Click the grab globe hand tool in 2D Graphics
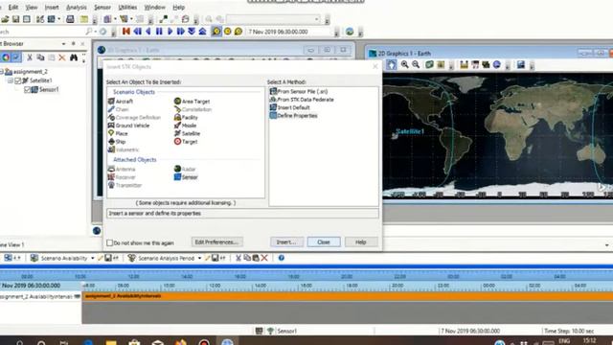This screenshot has width=613, height=345. 392,65
